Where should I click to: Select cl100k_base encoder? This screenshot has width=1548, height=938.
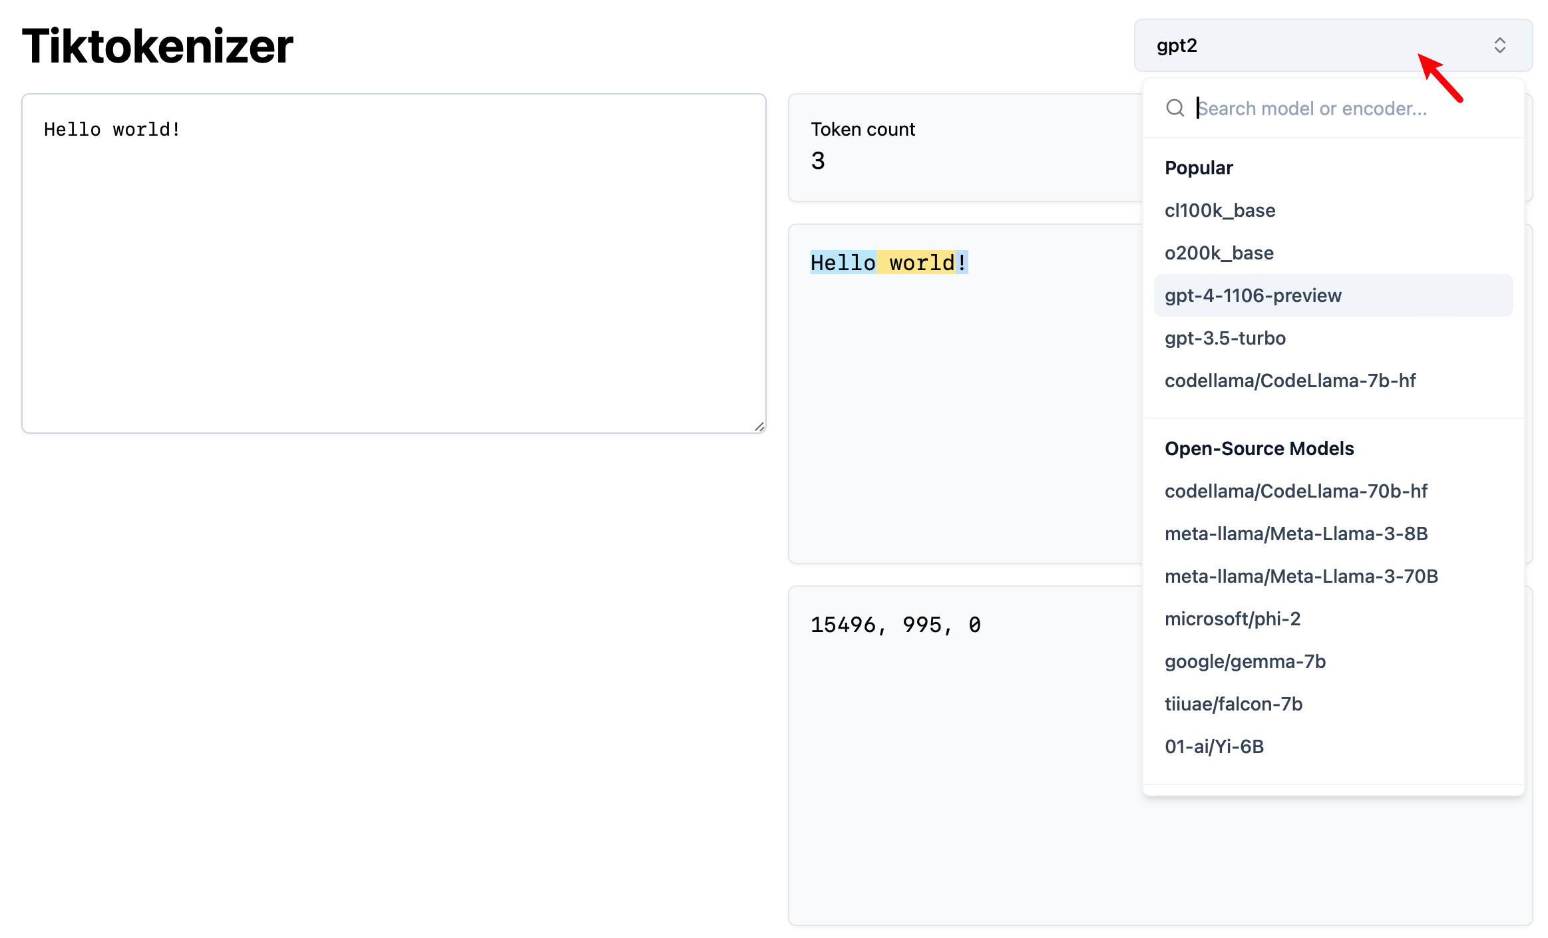pos(1220,210)
